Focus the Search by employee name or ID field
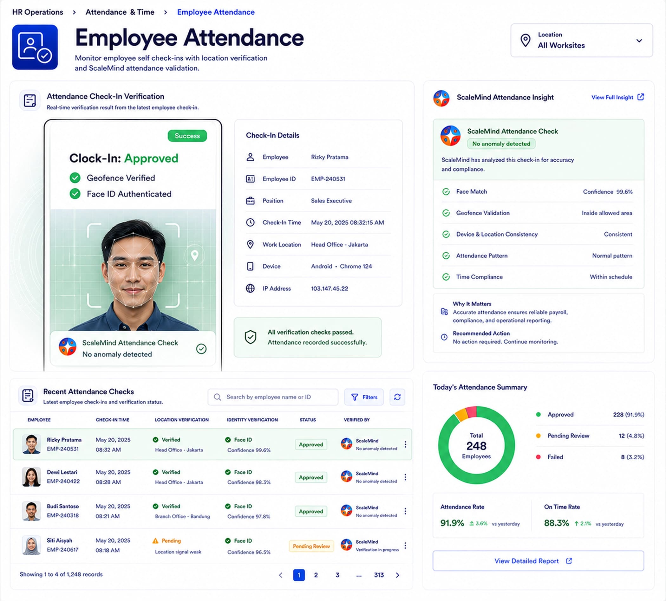The height and width of the screenshot is (601, 666). click(x=273, y=397)
